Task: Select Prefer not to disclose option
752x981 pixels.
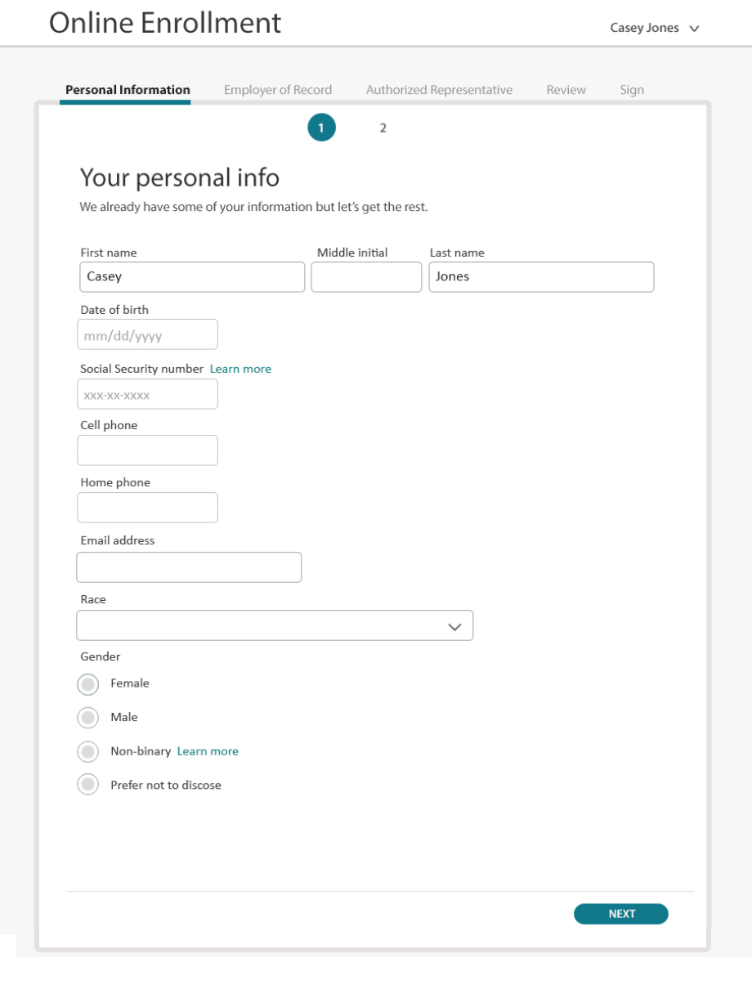Action: (88, 785)
